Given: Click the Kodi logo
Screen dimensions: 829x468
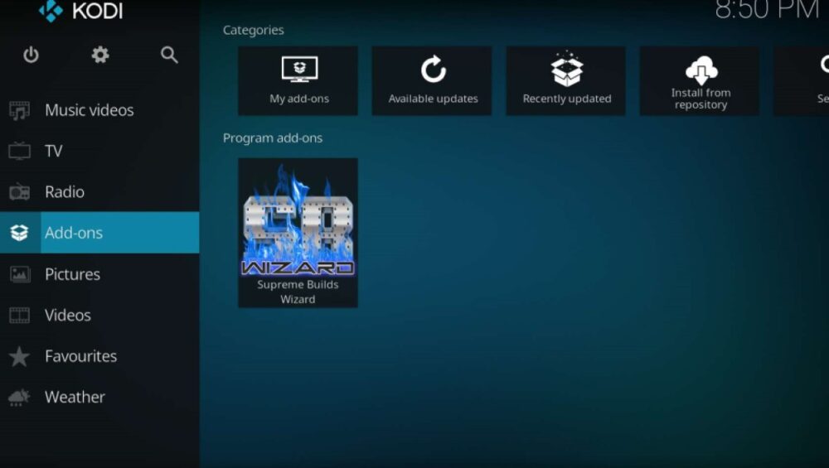Looking at the screenshot, I should coord(80,11).
